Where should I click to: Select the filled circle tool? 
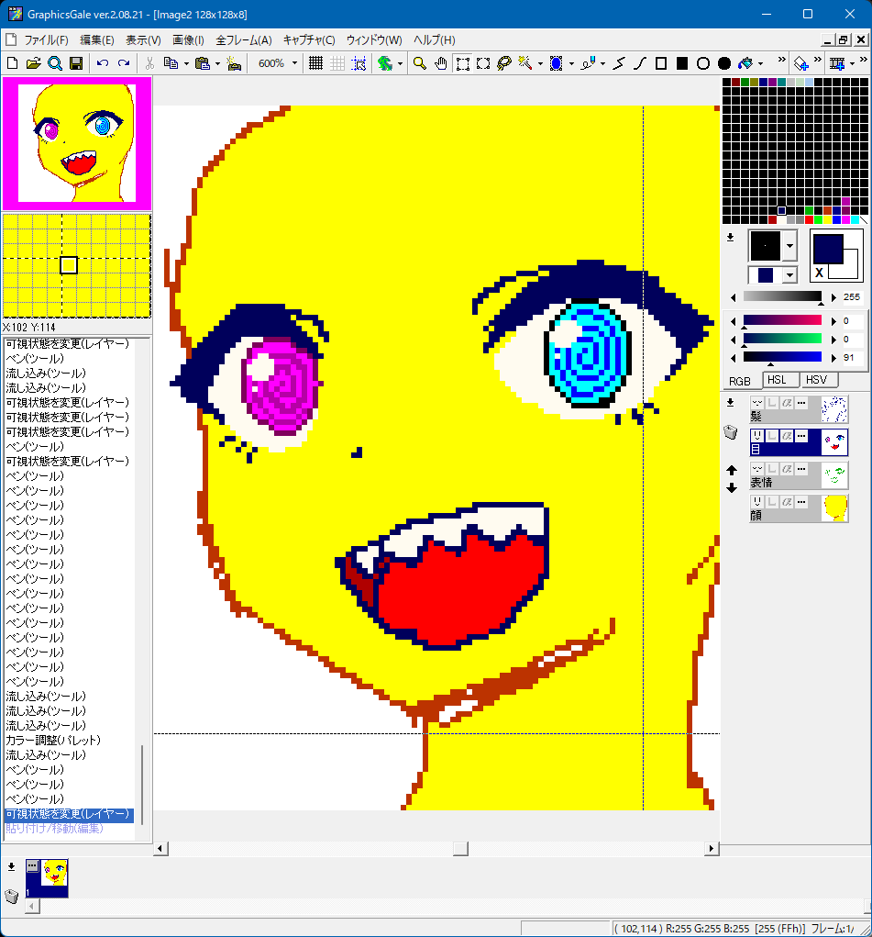click(724, 63)
